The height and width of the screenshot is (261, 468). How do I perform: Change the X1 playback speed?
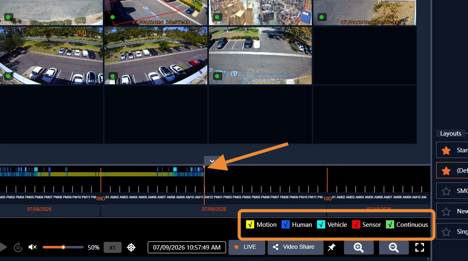(112, 248)
